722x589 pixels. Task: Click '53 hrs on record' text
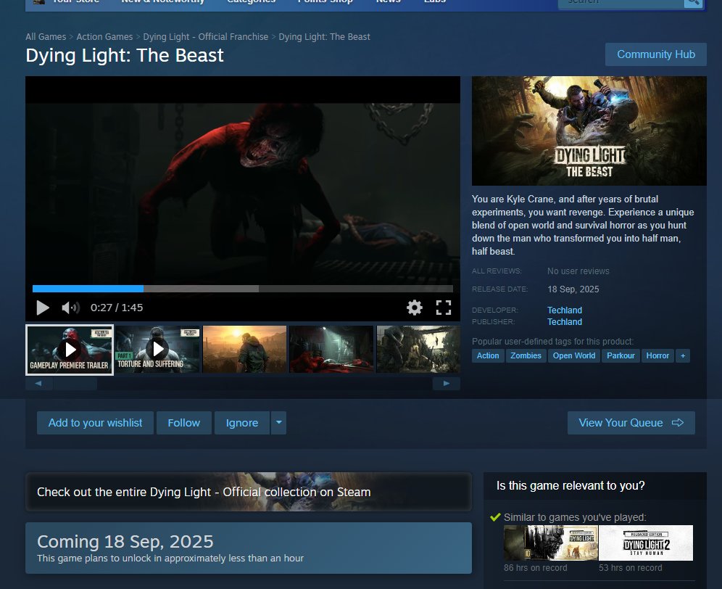631,568
